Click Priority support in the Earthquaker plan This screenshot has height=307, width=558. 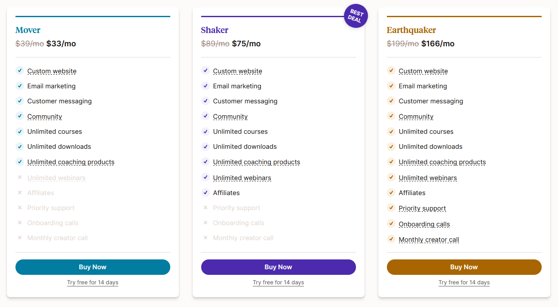click(x=423, y=208)
